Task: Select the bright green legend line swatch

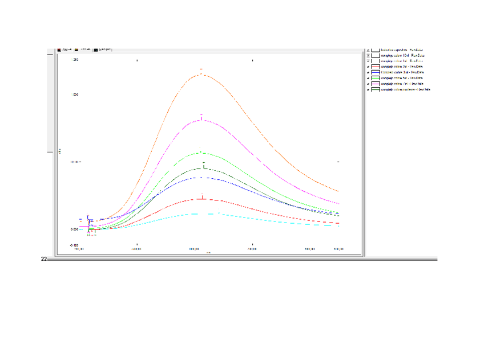Action: [x=376, y=79]
